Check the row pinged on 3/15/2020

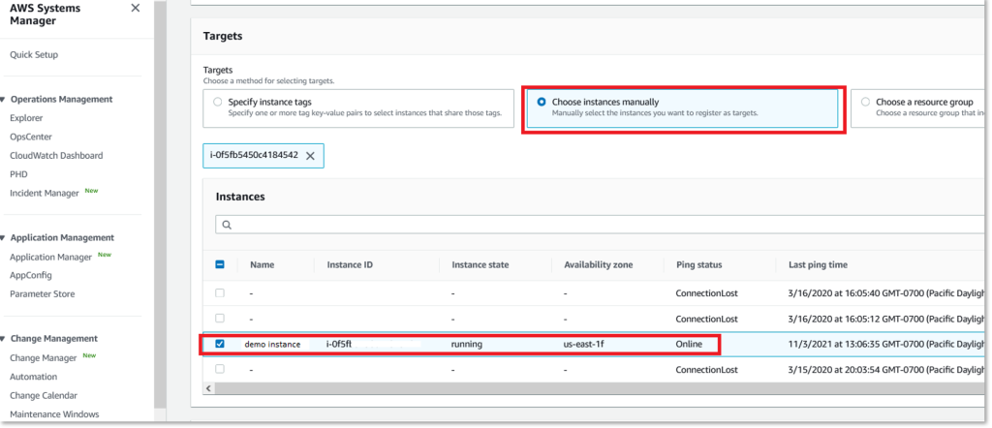[x=220, y=369]
